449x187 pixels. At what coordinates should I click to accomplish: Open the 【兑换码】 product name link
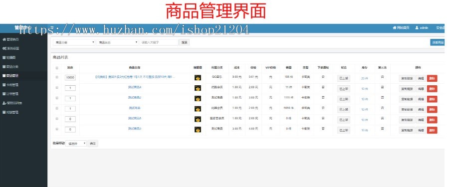(x=135, y=77)
